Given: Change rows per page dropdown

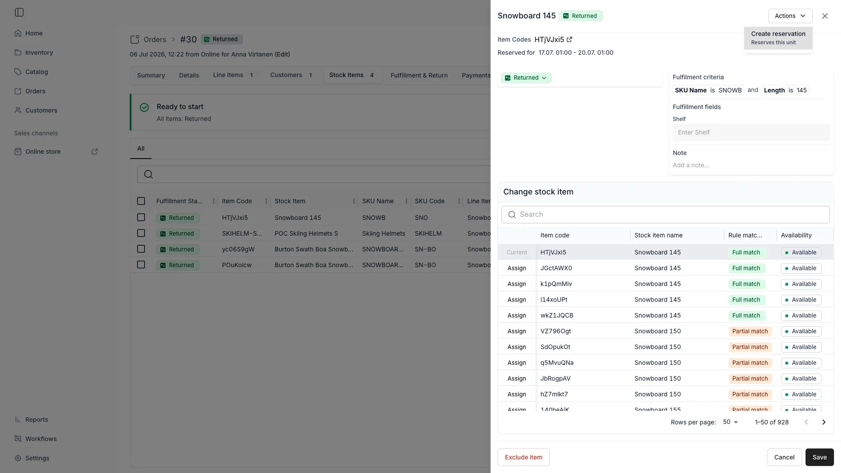Looking at the screenshot, I should click(x=731, y=422).
